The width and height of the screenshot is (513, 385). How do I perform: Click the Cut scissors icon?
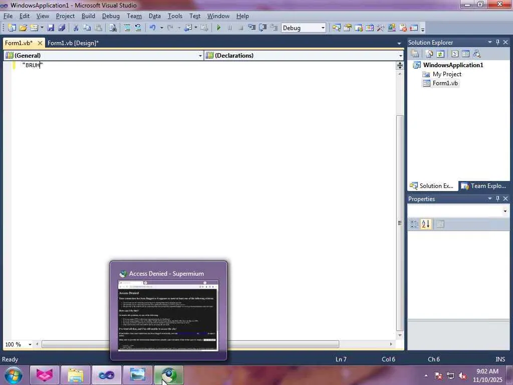click(x=76, y=28)
